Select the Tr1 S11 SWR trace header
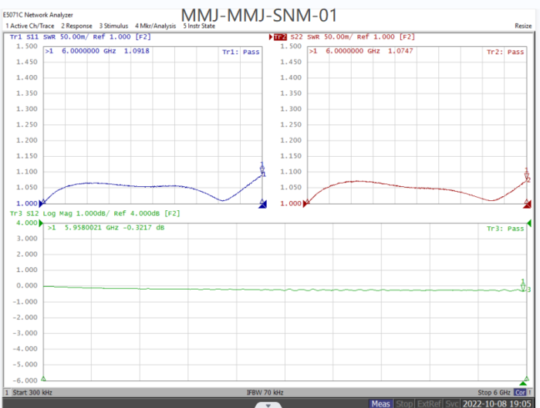Screen dimensions: 540x408 [80, 37]
